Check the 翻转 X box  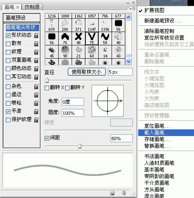tap(47, 88)
